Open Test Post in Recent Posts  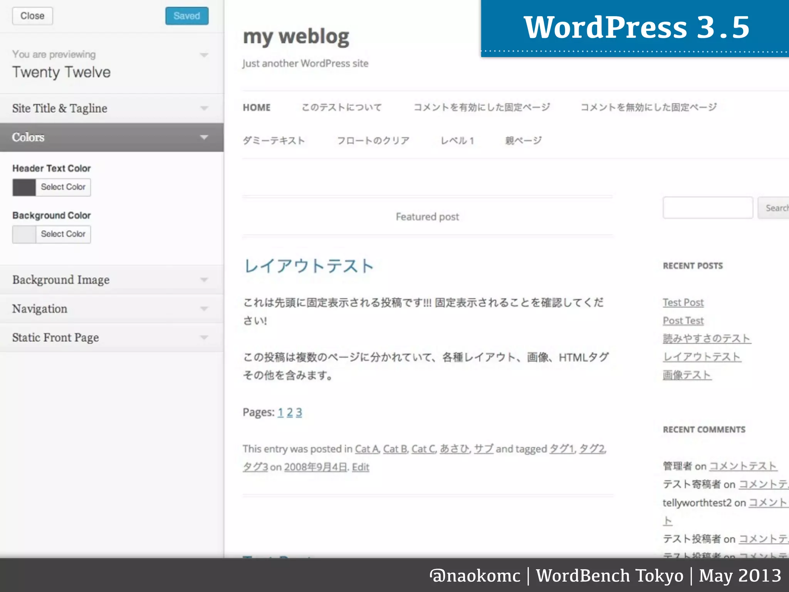pyautogui.click(x=683, y=303)
